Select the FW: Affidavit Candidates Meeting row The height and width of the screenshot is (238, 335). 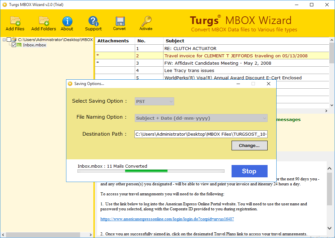click(x=212, y=63)
